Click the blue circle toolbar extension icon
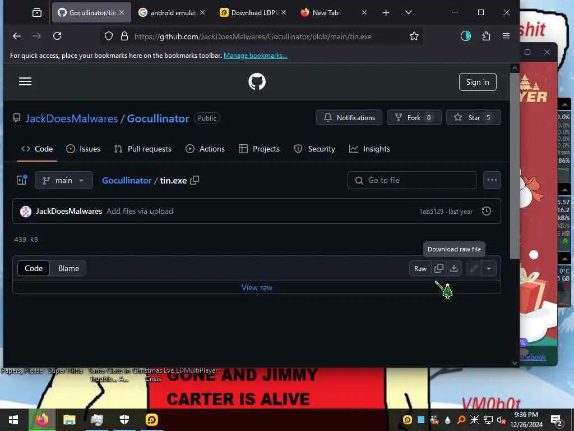The width and height of the screenshot is (574, 431). 466,36
